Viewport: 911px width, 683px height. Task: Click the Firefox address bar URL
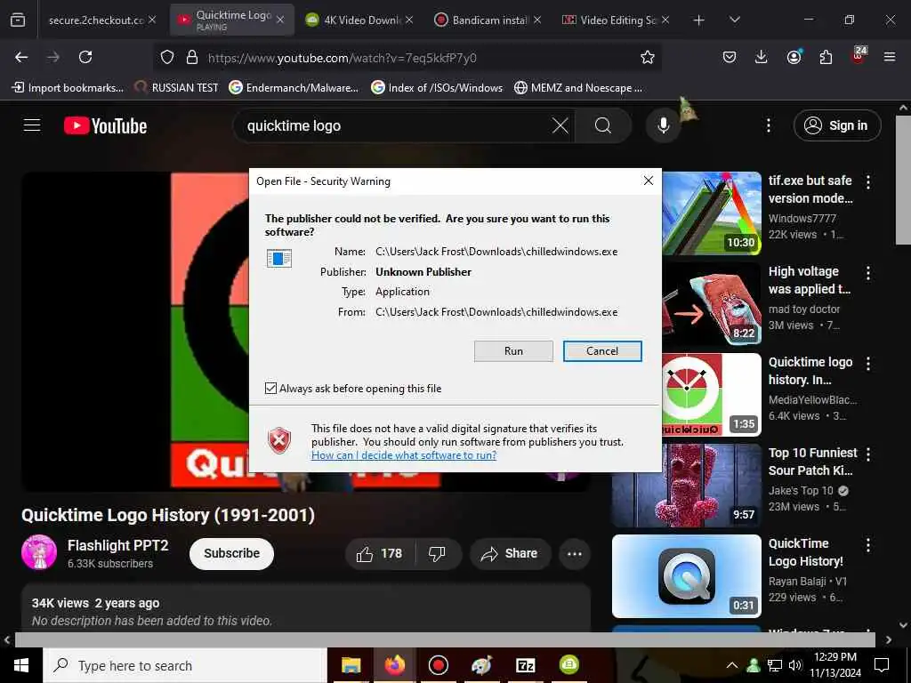[343, 58]
